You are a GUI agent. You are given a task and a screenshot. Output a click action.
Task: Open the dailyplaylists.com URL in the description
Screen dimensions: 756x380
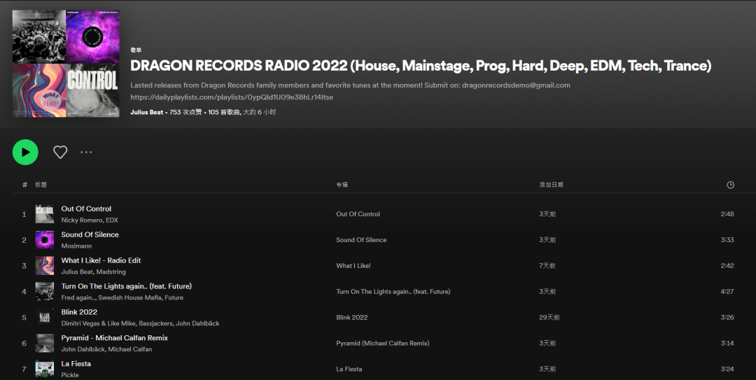pos(232,97)
